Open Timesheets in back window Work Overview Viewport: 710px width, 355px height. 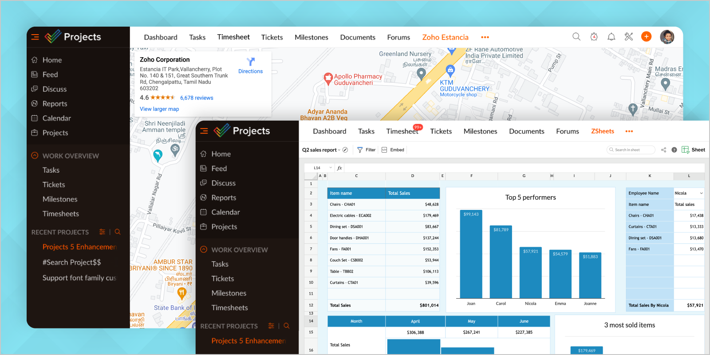point(61,214)
